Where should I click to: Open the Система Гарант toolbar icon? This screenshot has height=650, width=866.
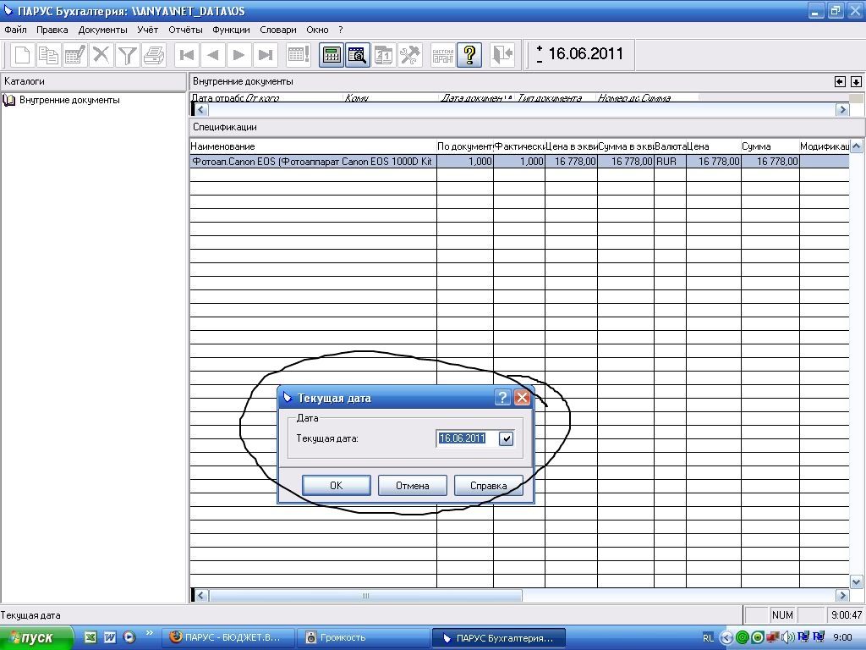443,55
